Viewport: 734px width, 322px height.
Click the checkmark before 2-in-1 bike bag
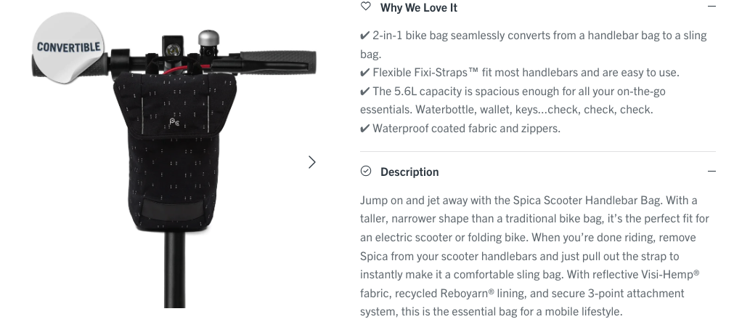(365, 36)
